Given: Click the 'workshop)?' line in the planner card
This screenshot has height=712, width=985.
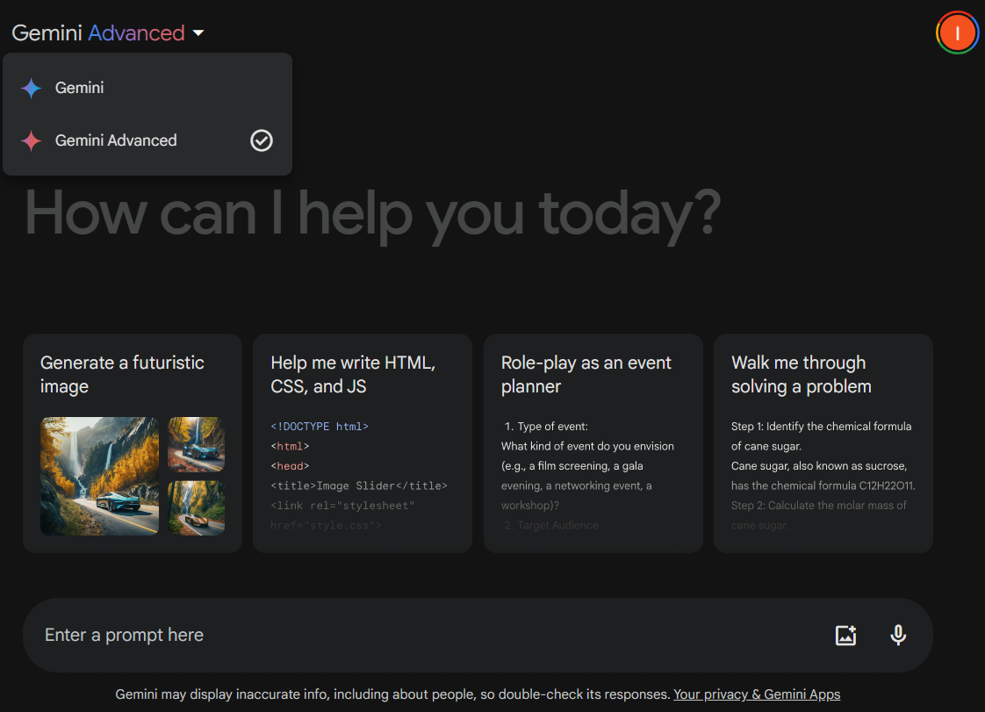Looking at the screenshot, I should [530, 506].
